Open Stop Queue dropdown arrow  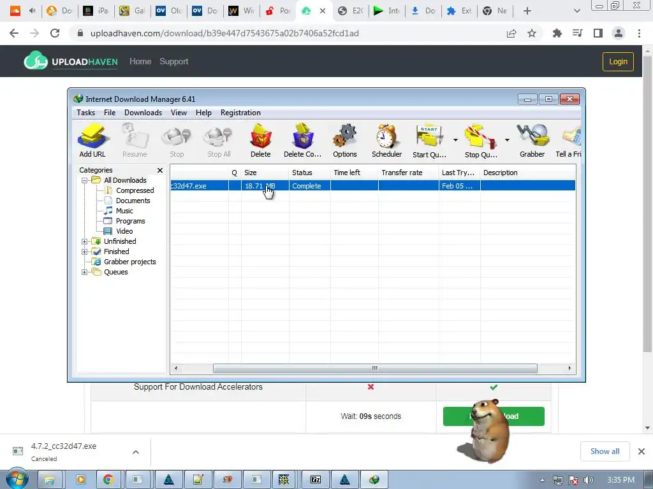point(507,140)
